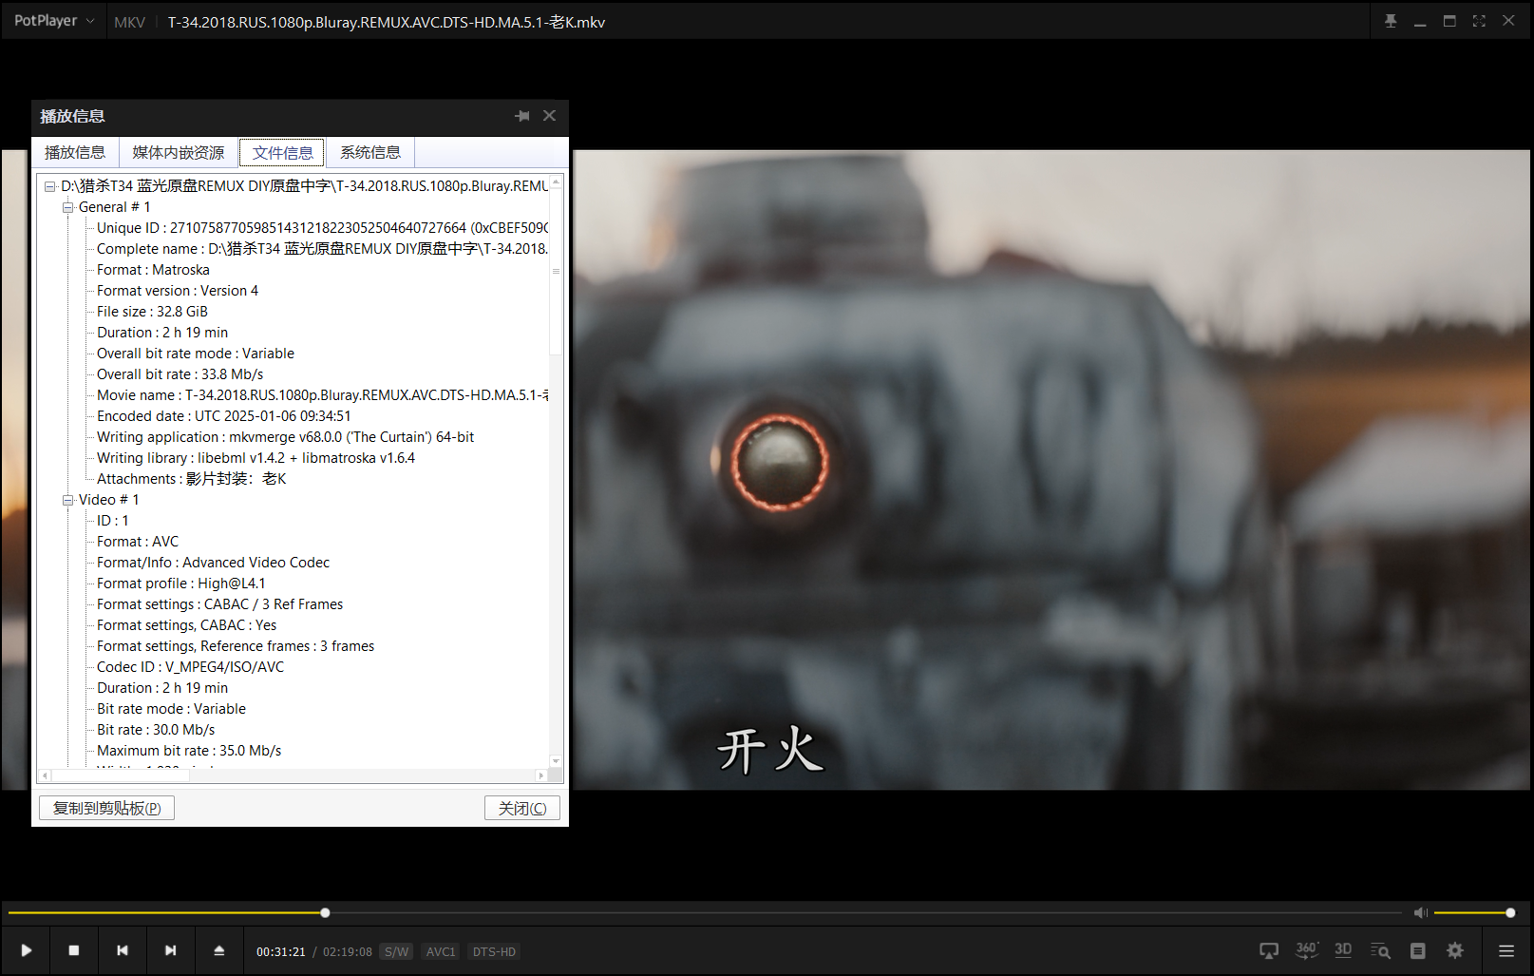Toggle 360 degree video mode
This screenshot has width=1534, height=976.
click(1307, 950)
